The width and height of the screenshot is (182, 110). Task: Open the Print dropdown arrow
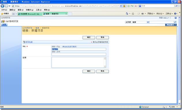click(x=145, y=14)
